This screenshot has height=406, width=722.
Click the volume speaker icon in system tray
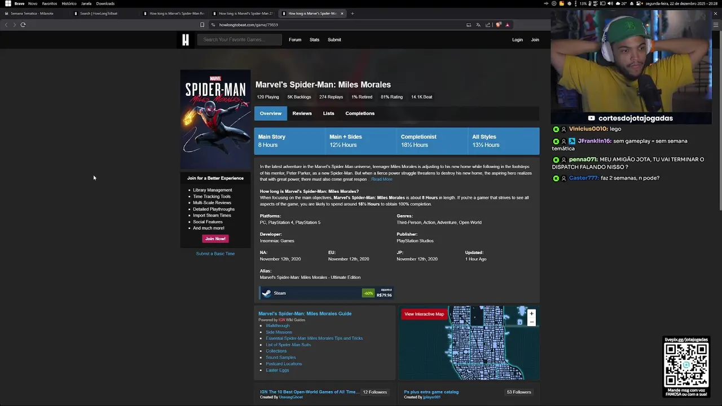[x=610, y=3]
